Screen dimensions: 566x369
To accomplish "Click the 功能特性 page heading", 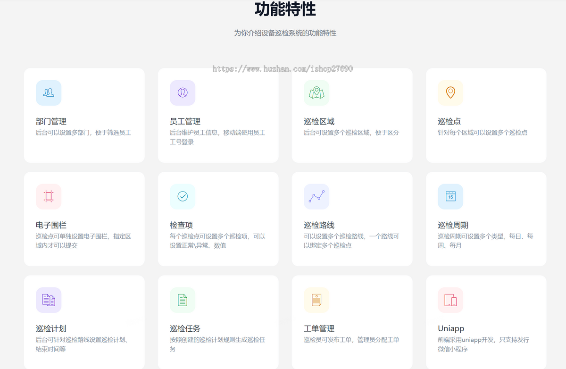I will [285, 9].
